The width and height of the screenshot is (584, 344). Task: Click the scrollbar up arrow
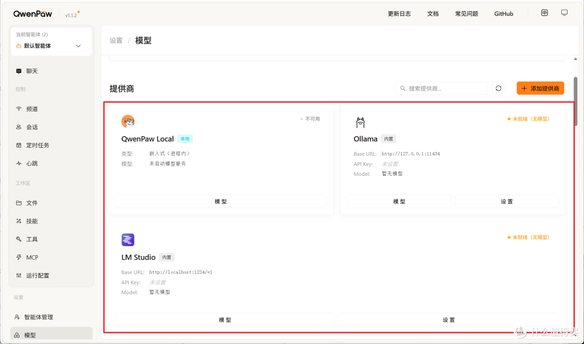coord(575,59)
